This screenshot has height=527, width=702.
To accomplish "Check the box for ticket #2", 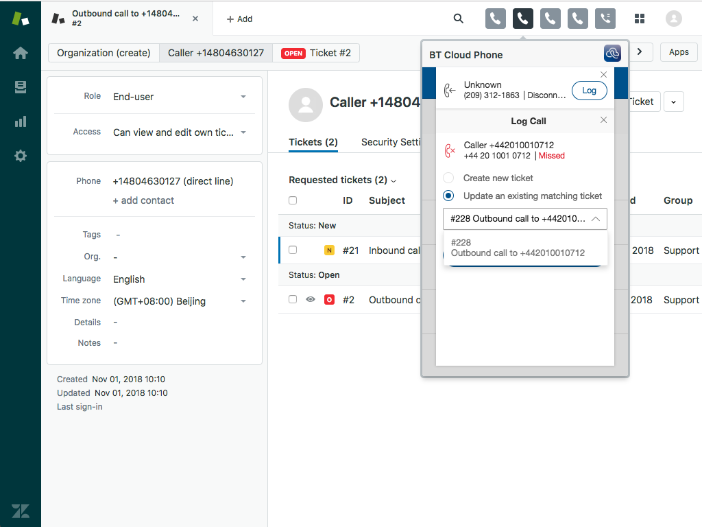I will pyautogui.click(x=293, y=299).
